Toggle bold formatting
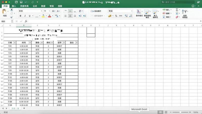 coord(20,16)
